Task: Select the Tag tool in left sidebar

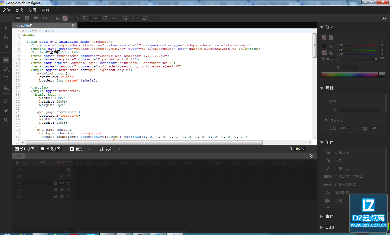Action: tap(6, 60)
